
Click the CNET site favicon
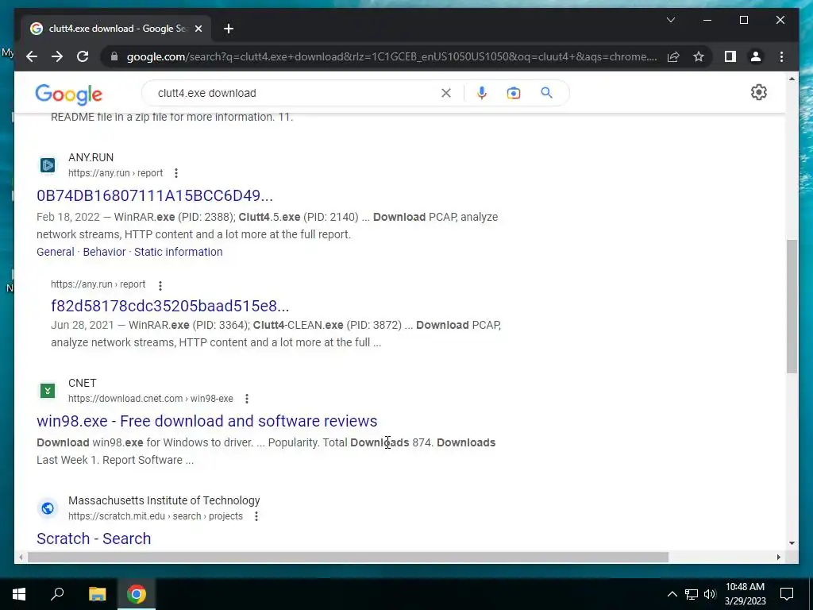[47, 391]
